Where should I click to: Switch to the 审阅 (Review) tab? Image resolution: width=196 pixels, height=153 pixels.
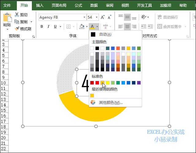pos(110,5)
